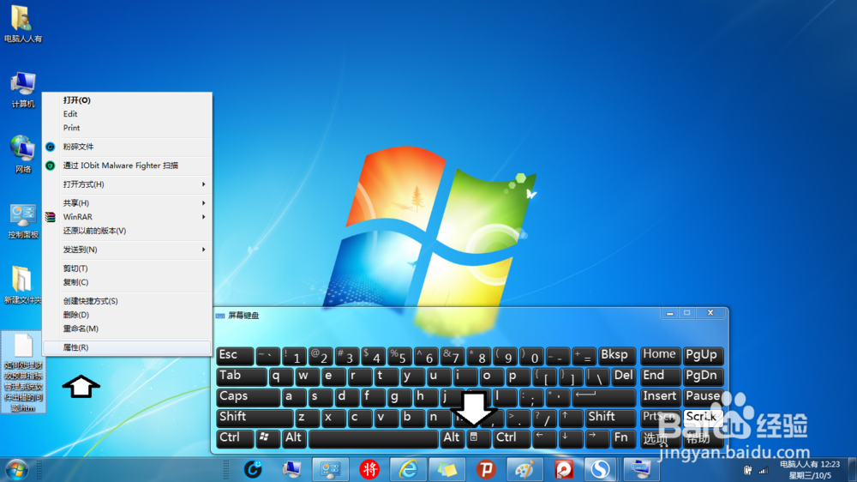The image size is (857, 482).
Task: Click the left arrow key on keyboard
Action: tap(544, 437)
